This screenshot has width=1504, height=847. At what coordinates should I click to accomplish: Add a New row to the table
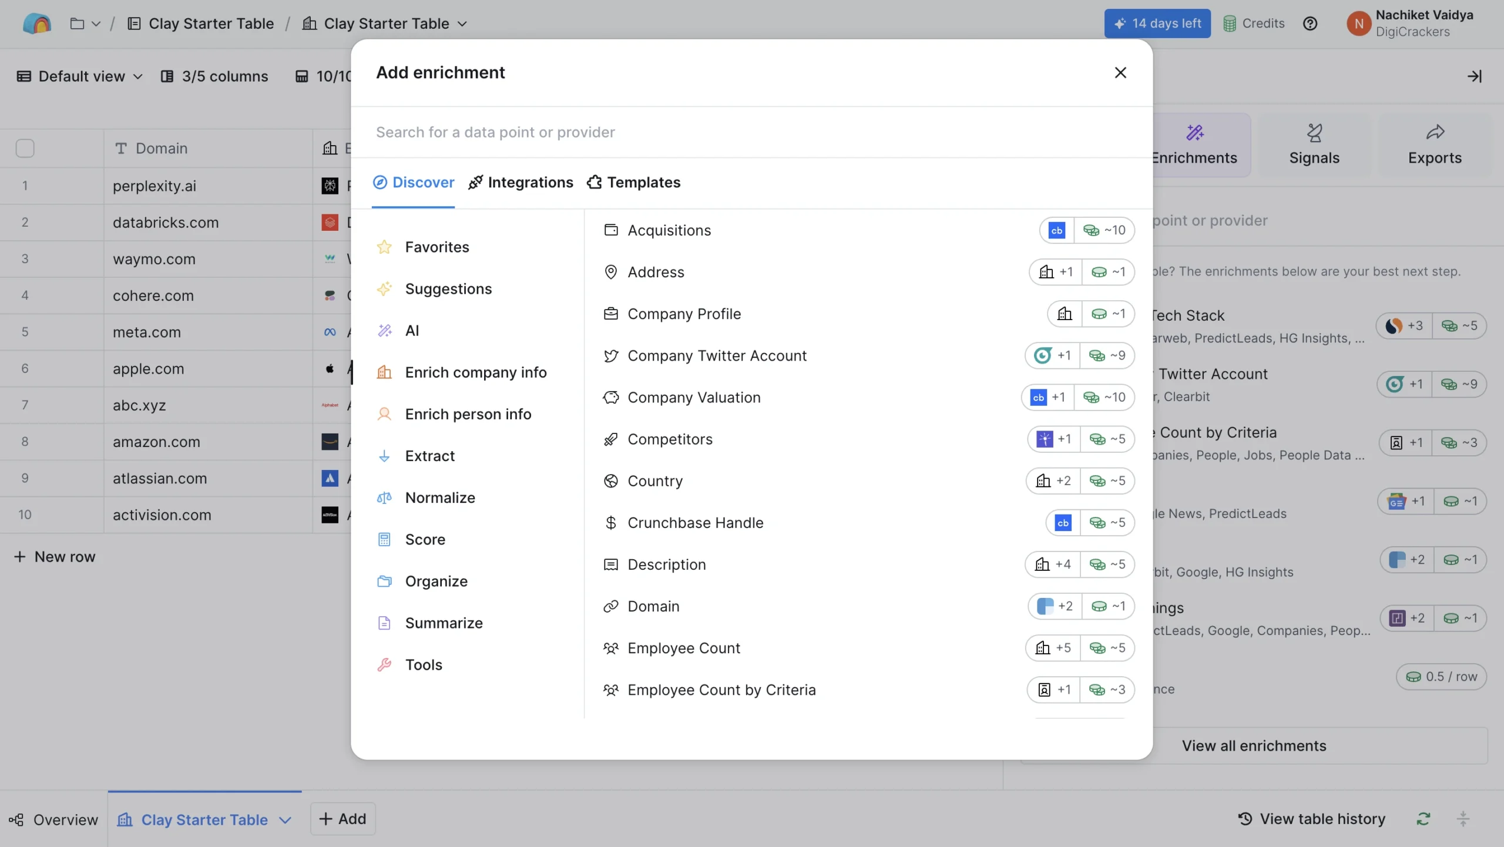(55, 557)
